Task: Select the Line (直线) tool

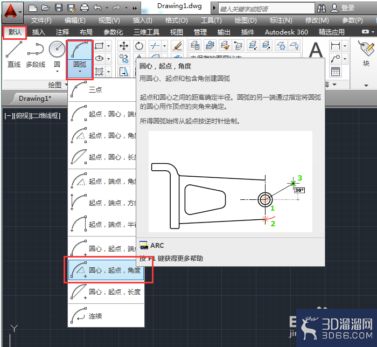Action: 14,54
